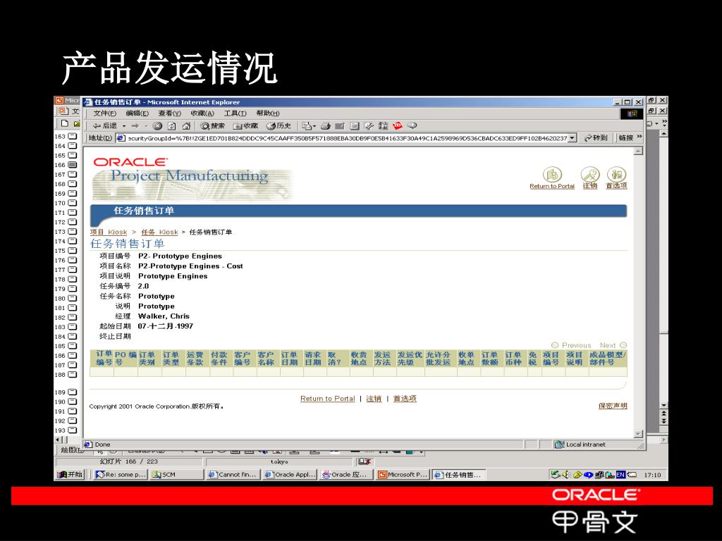
Task: Click the Print icon in IE toolbar
Action: (x=326, y=125)
